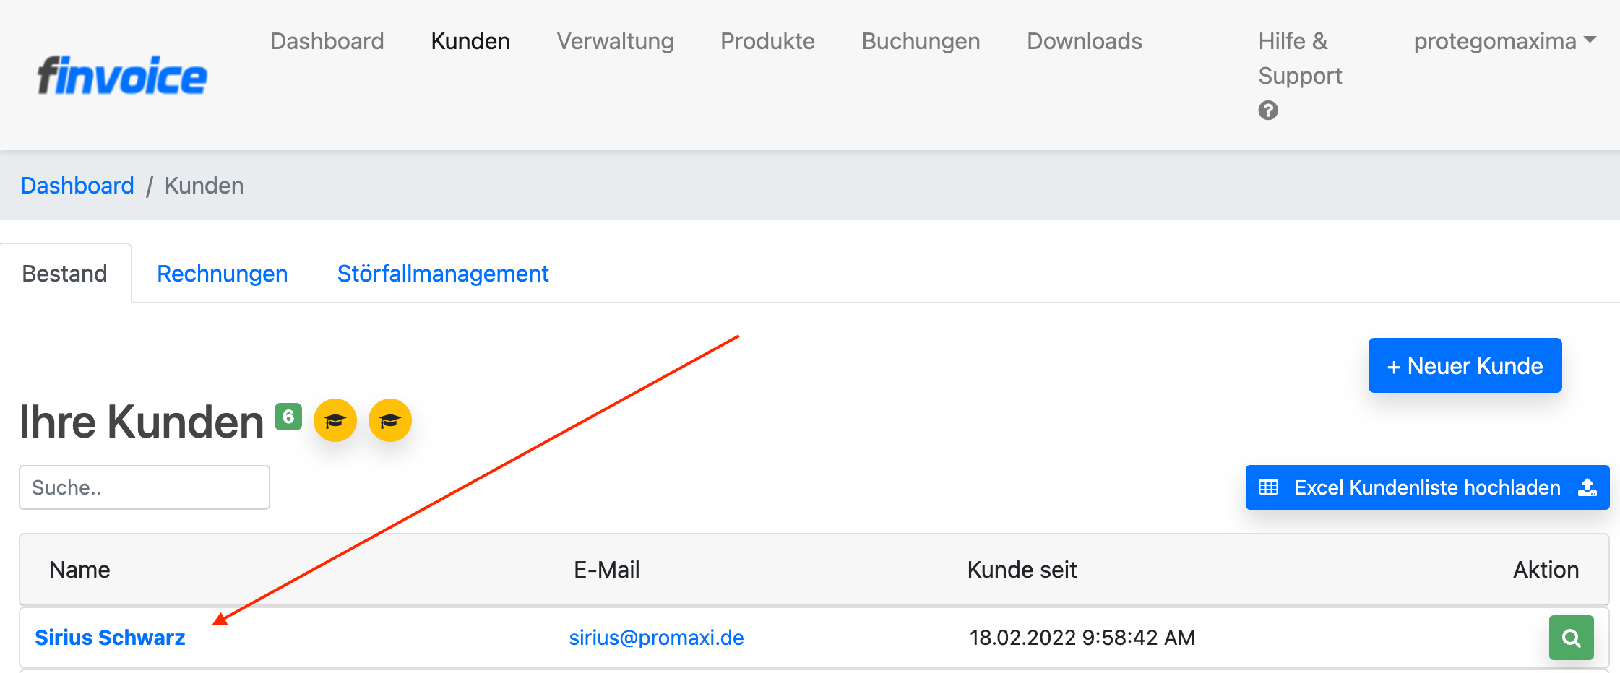Click inside the Suche search field

(x=144, y=487)
